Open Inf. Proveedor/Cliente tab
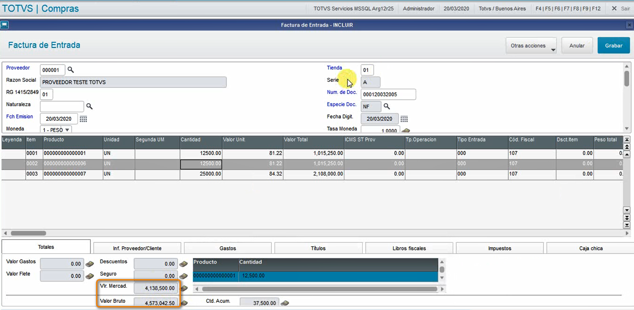Image resolution: width=634 pixels, height=310 pixels. (x=137, y=248)
